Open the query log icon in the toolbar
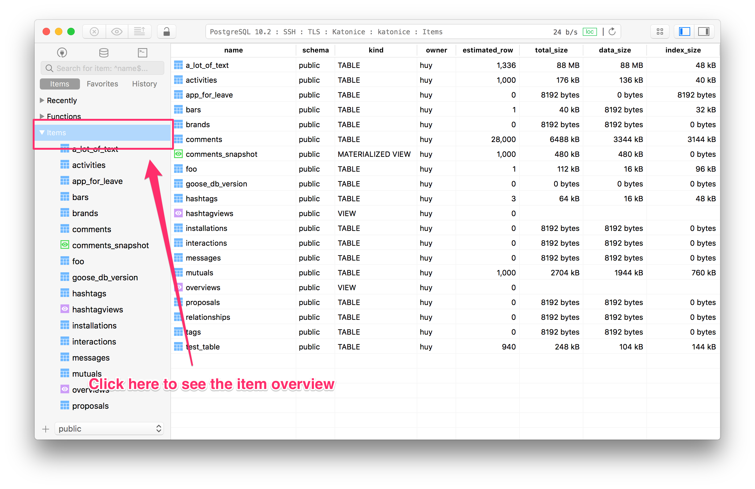The width and height of the screenshot is (755, 489). tap(140, 31)
